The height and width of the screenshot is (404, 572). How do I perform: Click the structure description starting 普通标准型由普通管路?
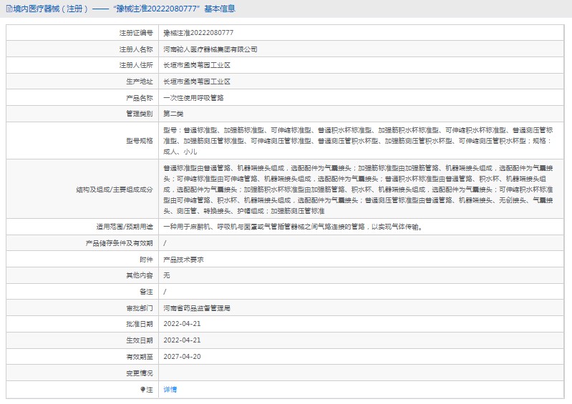(x=358, y=189)
